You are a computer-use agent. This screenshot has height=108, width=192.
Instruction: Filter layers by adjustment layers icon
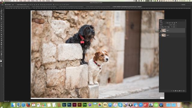(169, 23)
